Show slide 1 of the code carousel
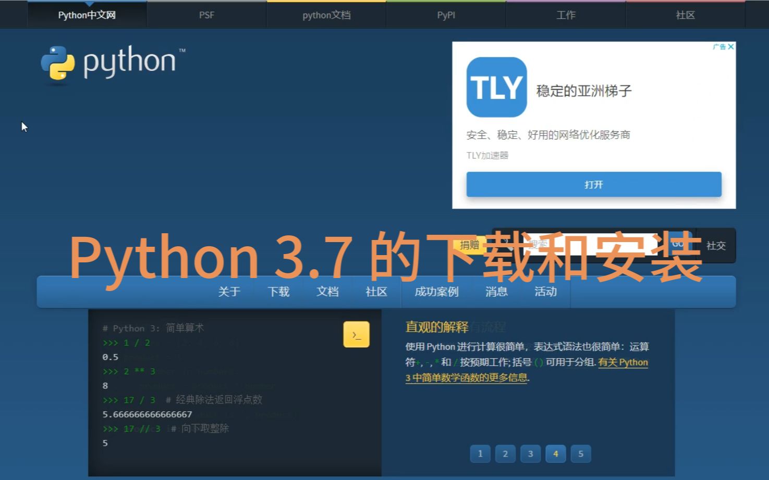The image size is (769, 480). (x=480, y=453)
